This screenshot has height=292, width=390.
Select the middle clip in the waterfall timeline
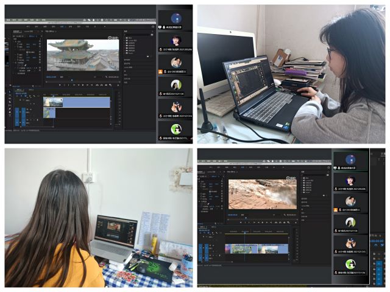pos(244,249)
